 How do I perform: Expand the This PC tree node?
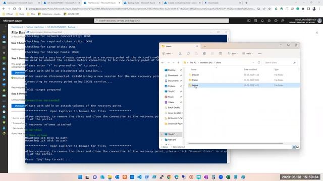click(162, 134)
